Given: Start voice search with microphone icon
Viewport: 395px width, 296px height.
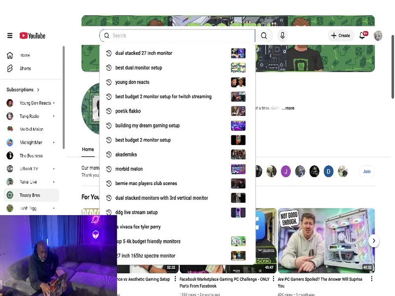Looking at the screenshot, I should [282, 35].
